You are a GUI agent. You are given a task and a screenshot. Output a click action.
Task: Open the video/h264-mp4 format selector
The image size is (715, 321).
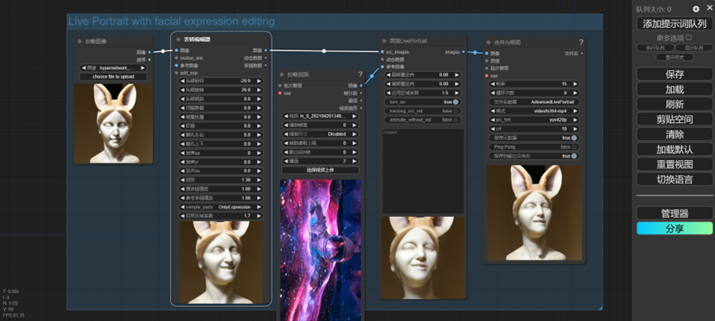(x=533, y=111)
